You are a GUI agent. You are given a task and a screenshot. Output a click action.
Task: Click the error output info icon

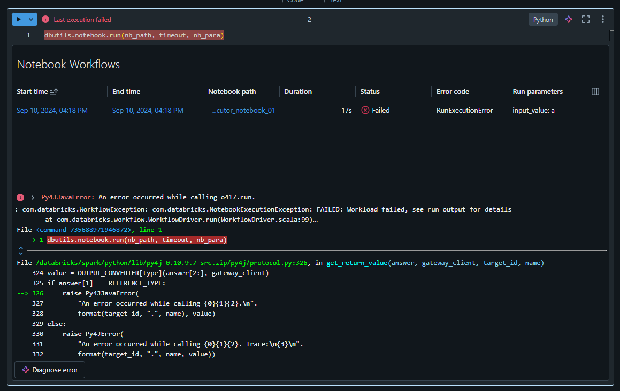click(x=20, y=198)
